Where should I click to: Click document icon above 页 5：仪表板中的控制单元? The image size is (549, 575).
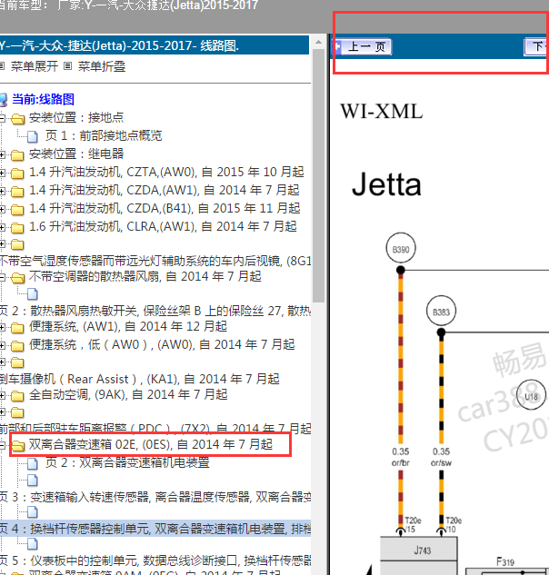tap(33, 544)
